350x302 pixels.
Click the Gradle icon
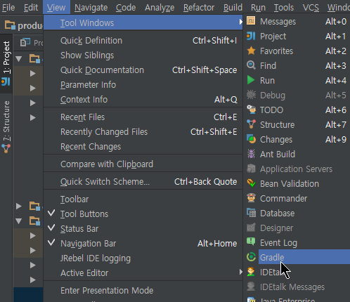pos(251,257)
